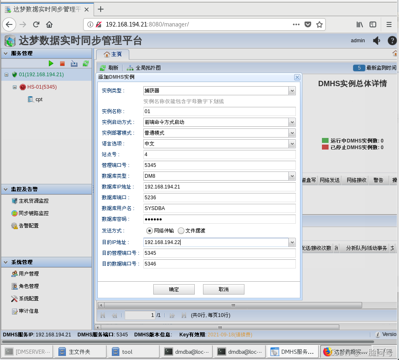Viewport: 399px width, 360px height.
Task: Open 全局拓扑图 view
Action: coord(144,68)
